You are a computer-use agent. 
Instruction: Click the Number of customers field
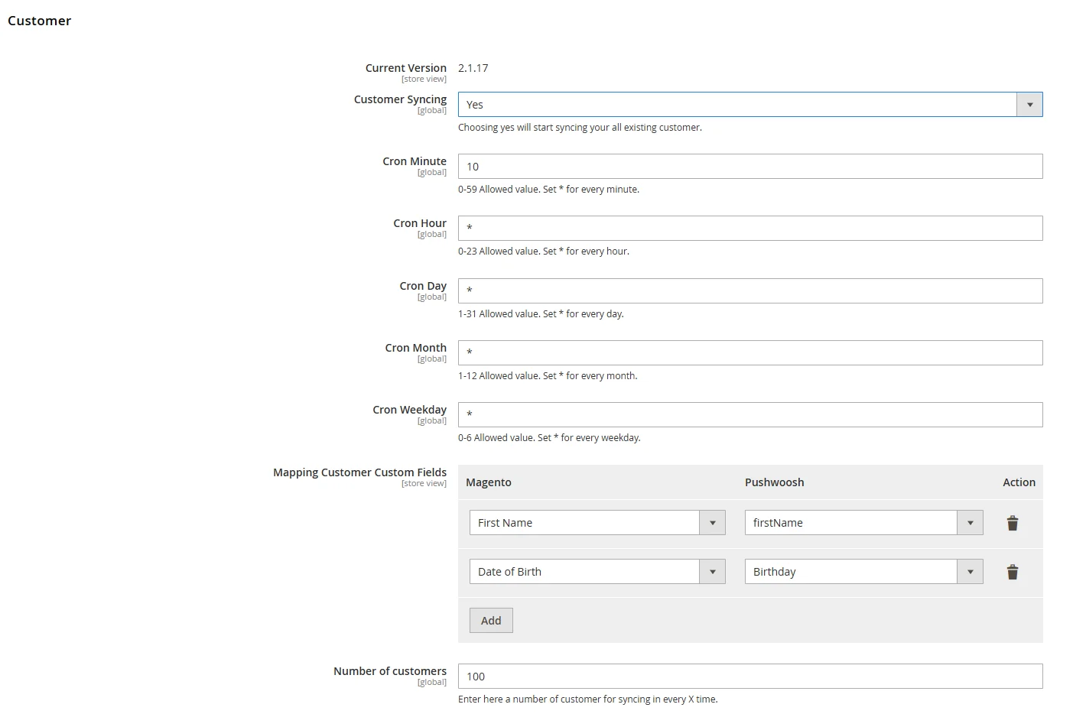[x=749, y=677]
